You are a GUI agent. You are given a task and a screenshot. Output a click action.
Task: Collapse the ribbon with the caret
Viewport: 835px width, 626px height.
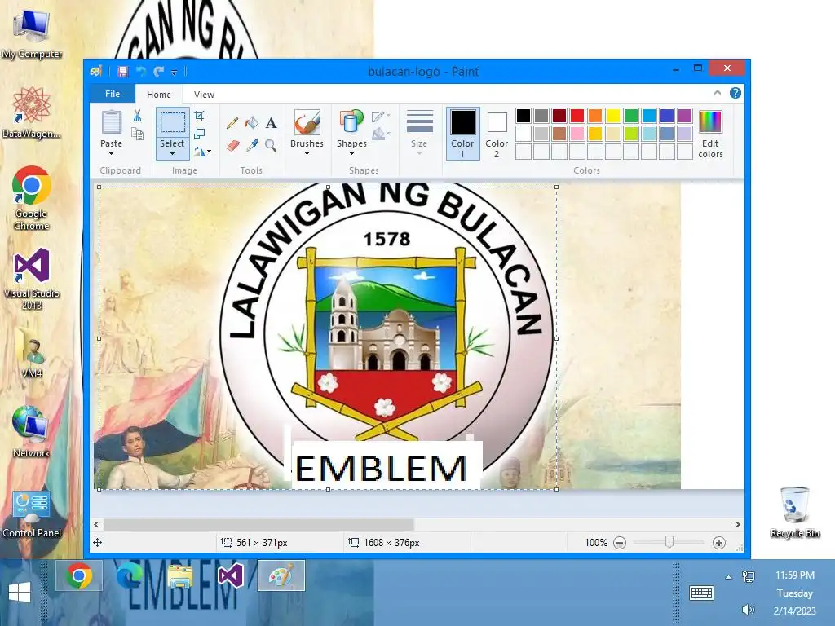[718, 93]
